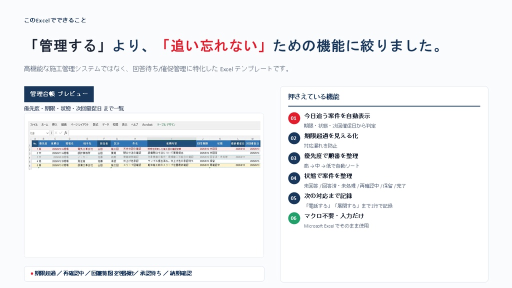Click the 期限超過を見える化 feature title
Image resolution: width=512 pixels, height=288 pixels.
pyautogui.click(x=331, y=136)
